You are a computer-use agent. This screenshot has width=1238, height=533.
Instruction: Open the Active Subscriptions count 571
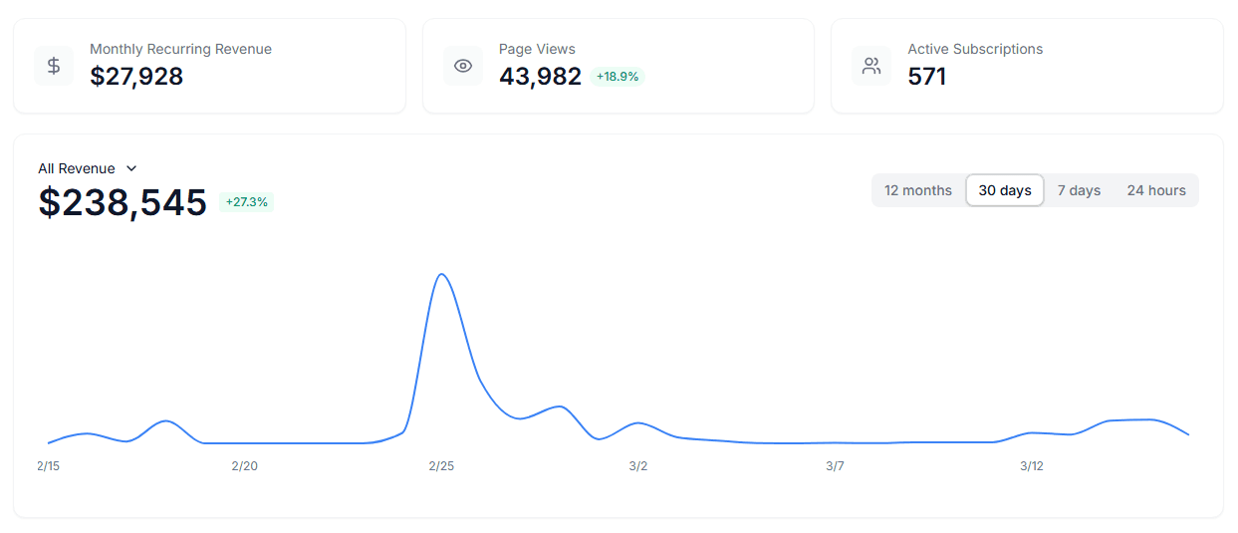[926, 77]
